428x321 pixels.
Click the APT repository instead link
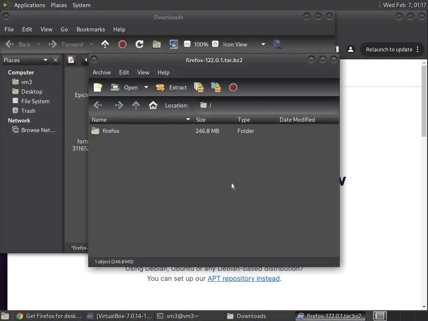pyautogui.click(x=244, y=278)
